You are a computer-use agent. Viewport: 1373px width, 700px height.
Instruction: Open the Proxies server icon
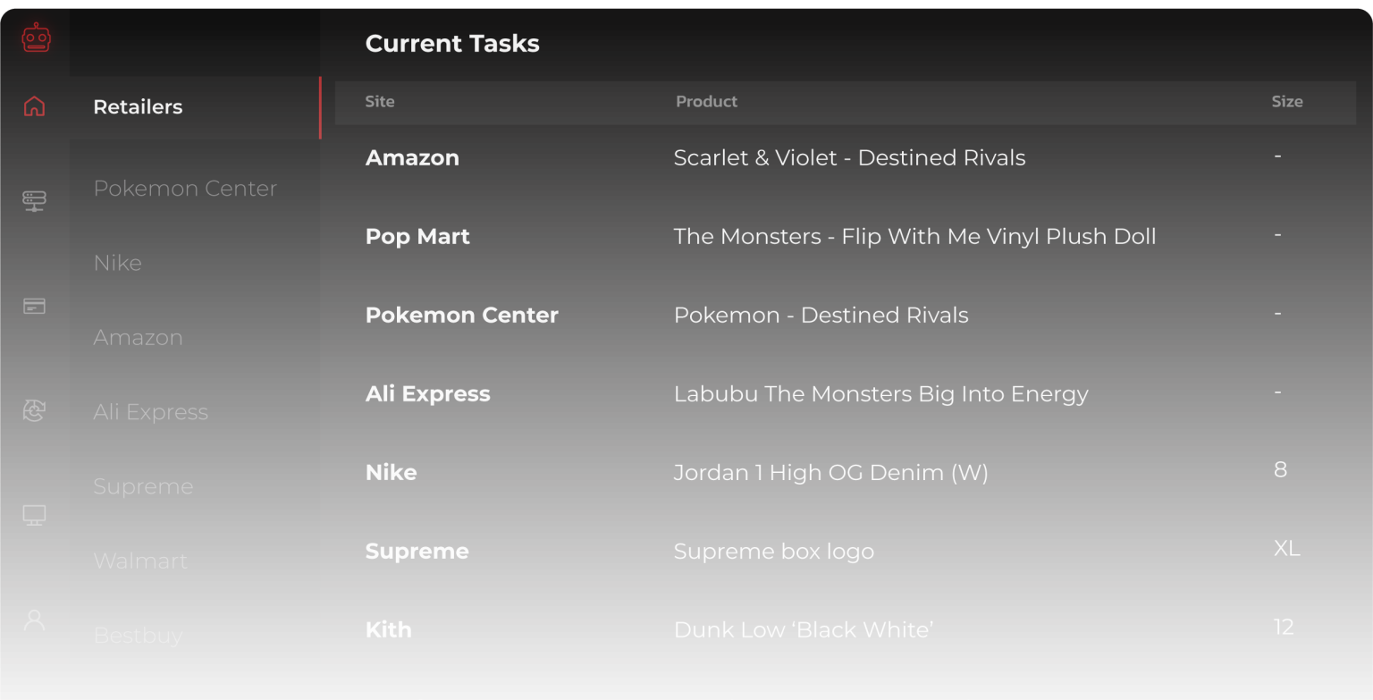coord(34,200)
